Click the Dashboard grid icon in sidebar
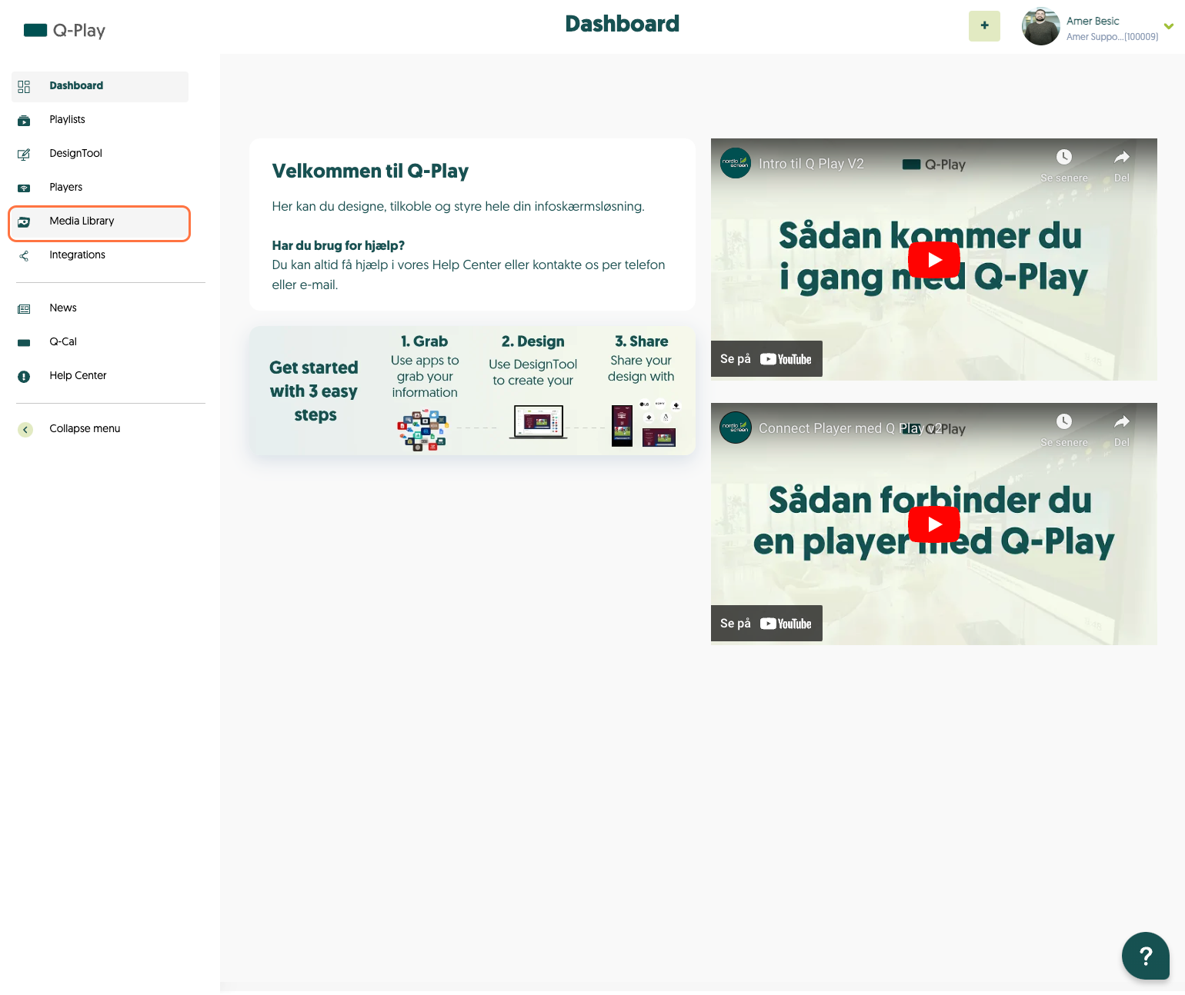Image resolution: width=1185 pixels, height=995 pixels. click(24, 86)
